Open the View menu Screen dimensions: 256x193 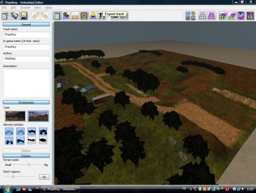pos(37,8)
